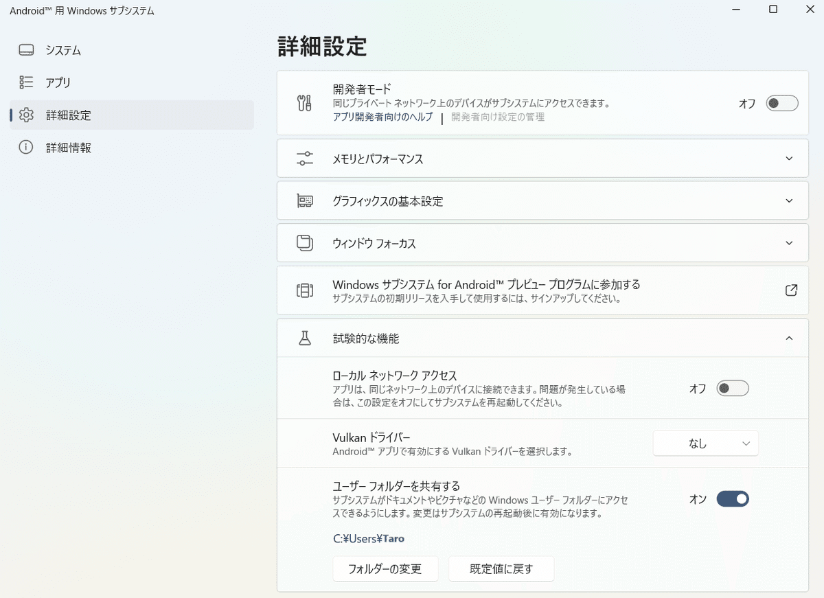Click the ローカル ネットワーク アクセス title

[394, 376]
